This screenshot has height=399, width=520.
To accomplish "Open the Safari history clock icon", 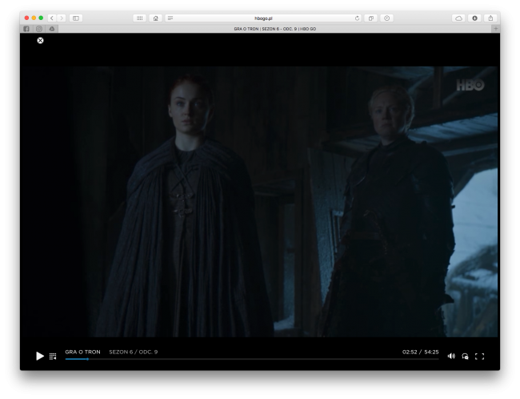I will (x=386, y=18).
